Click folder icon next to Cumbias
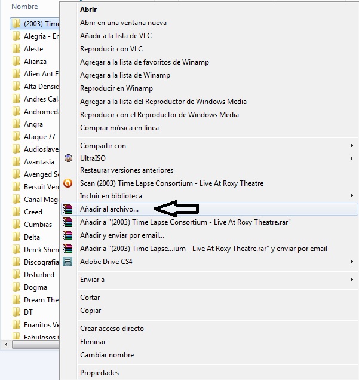The width and height of the screenshot is (359, 380). [x=16, y=225]
